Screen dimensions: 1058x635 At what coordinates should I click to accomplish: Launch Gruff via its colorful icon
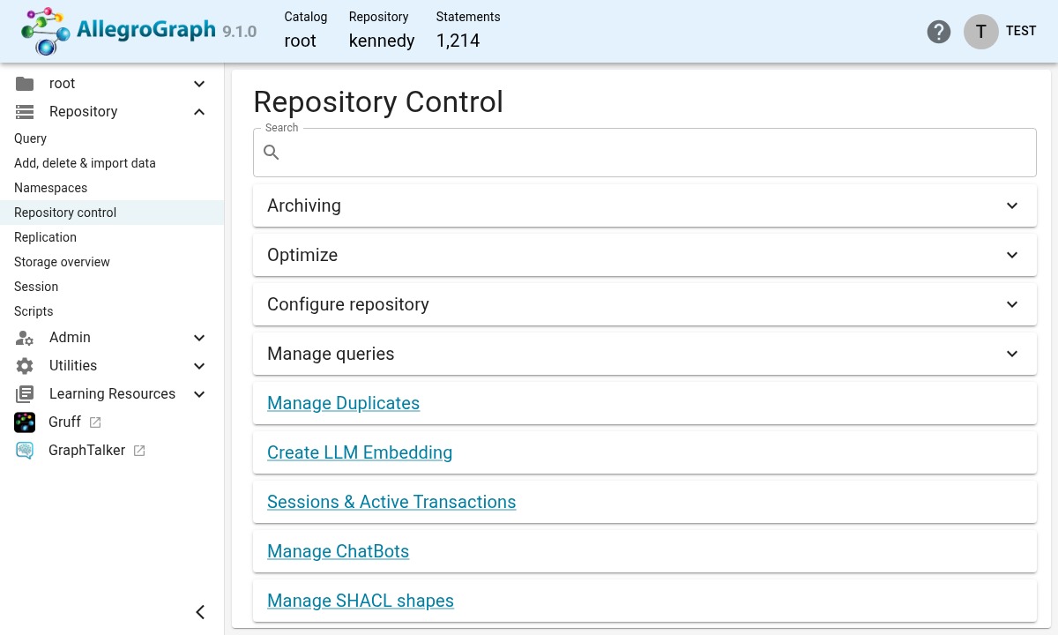click(x=25, y=422)
